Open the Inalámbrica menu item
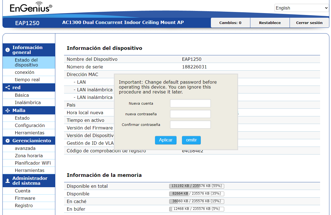331x215 pixels. click(x=28, y=102)
